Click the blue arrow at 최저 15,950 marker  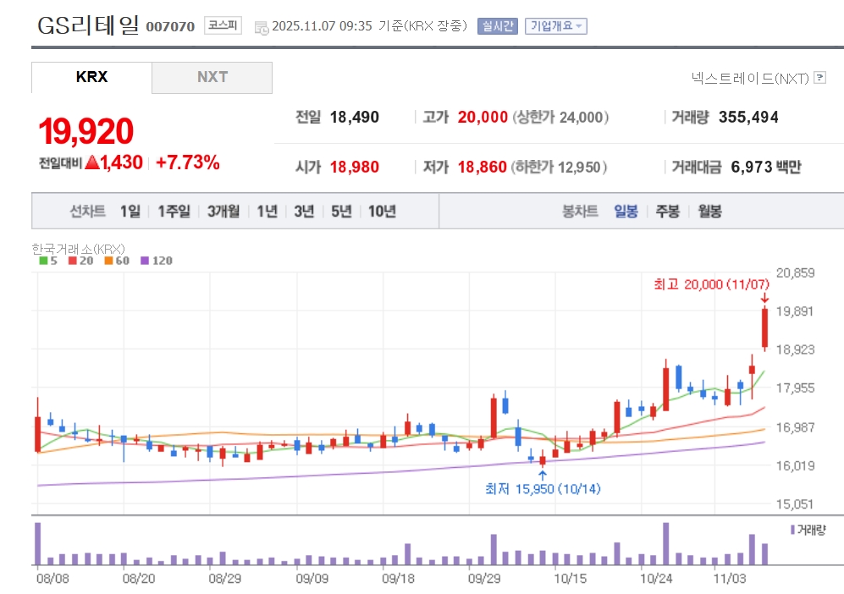click(x=543, y=475)
